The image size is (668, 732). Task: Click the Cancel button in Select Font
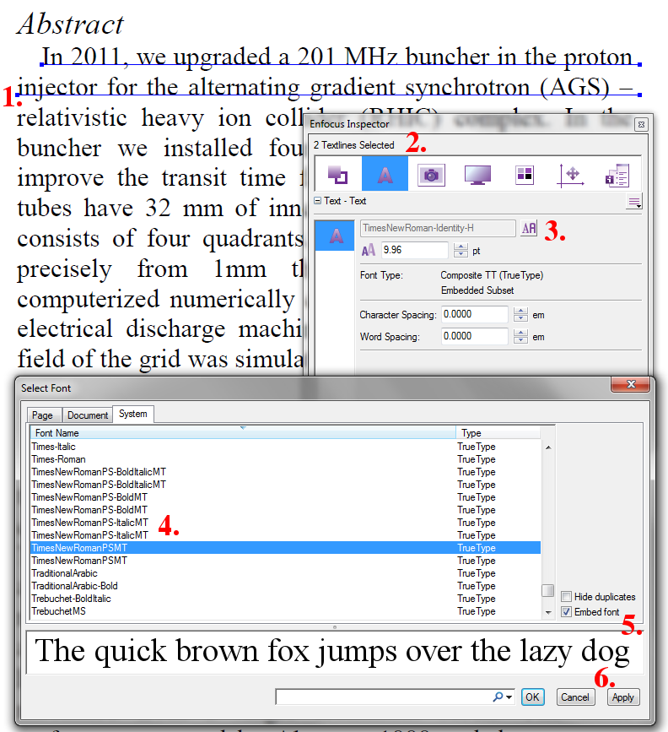[574, 697]
